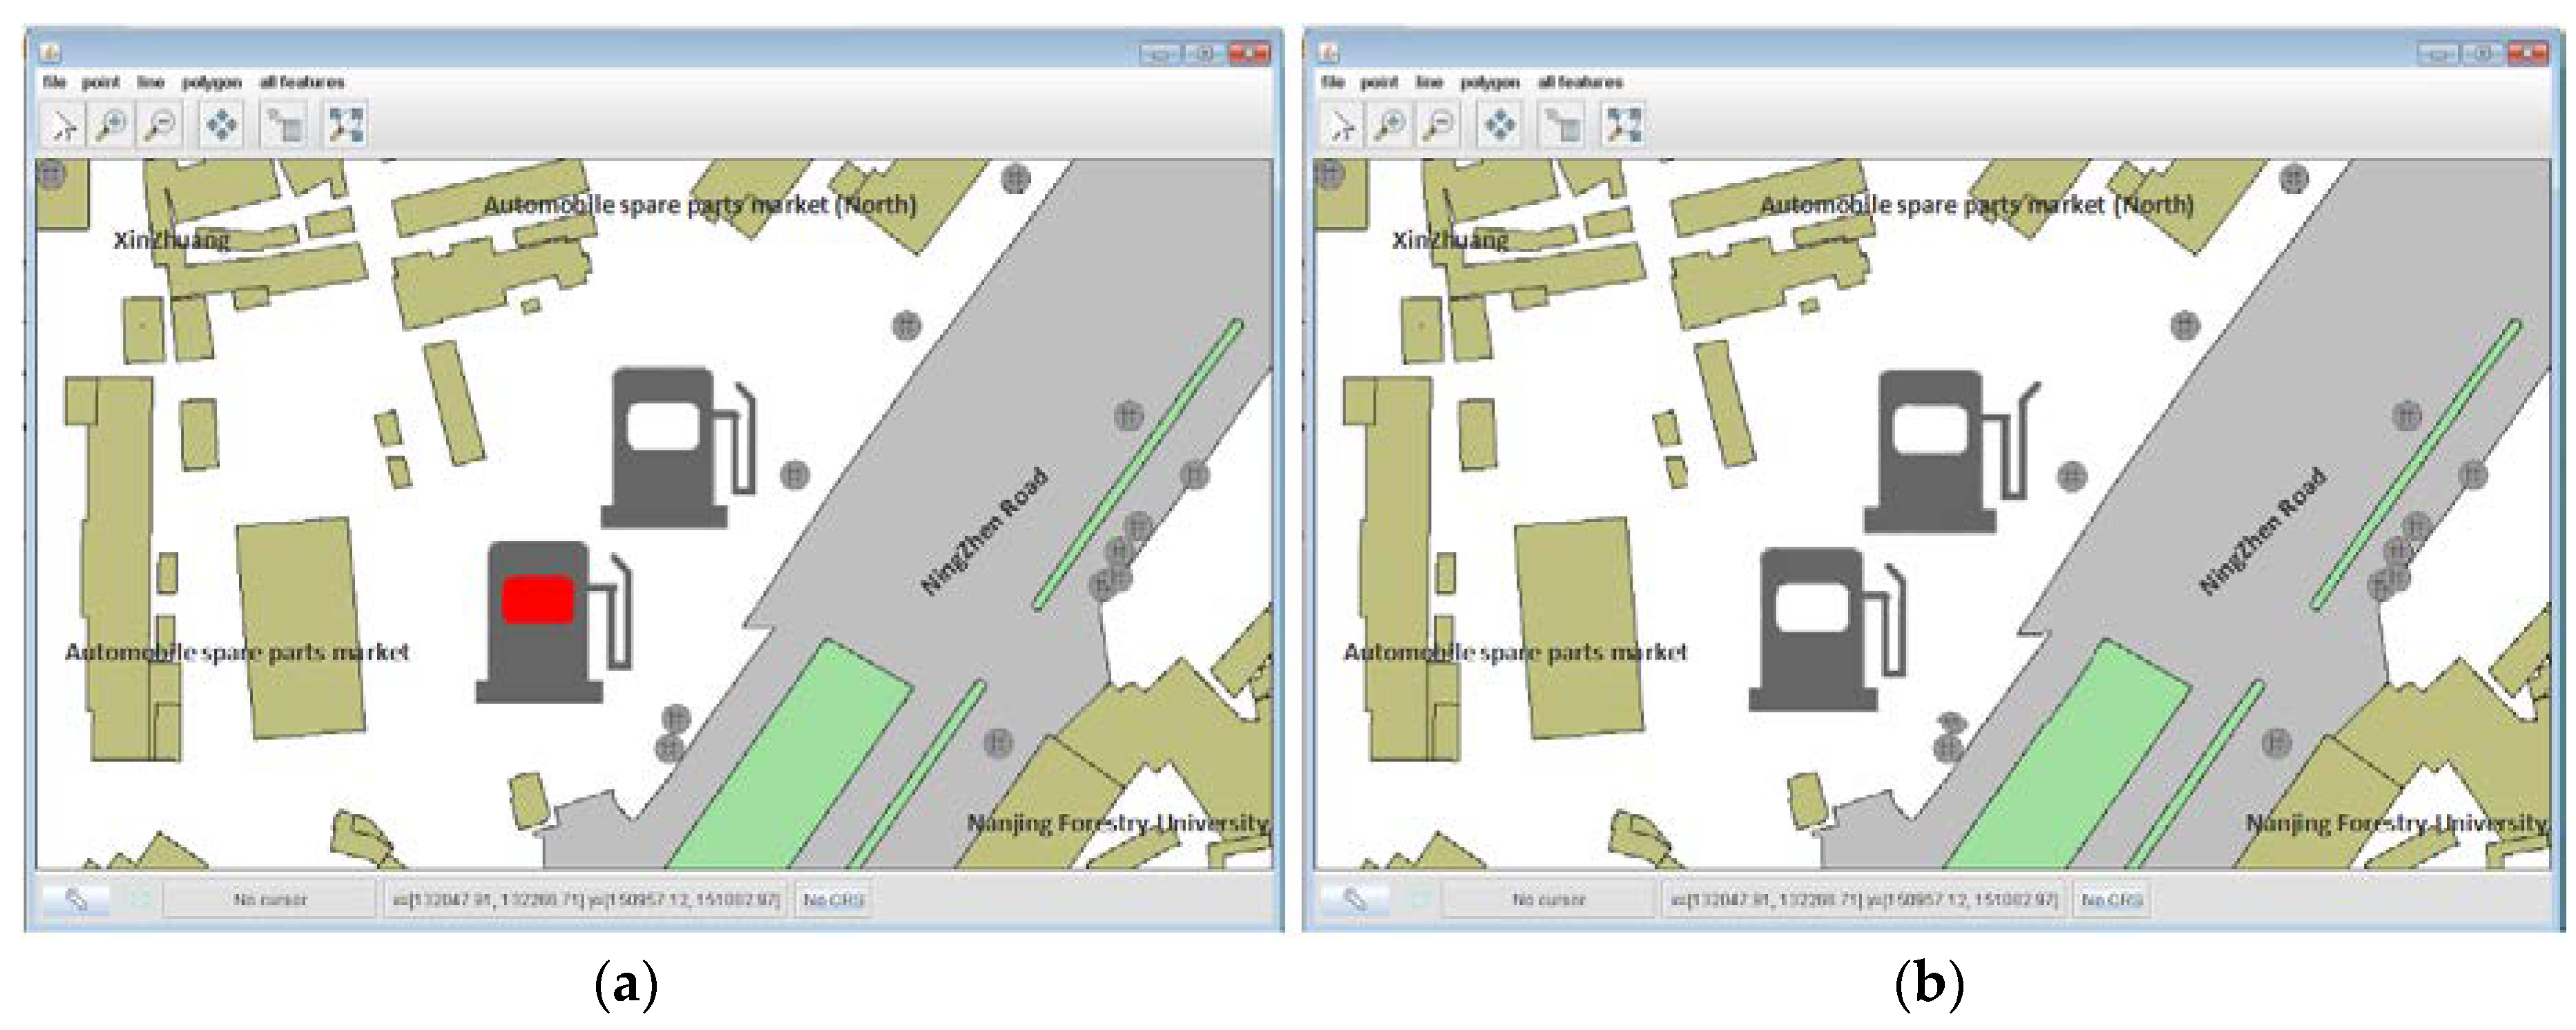Click the No CRS button, left window
This screenshot has height=1030, width=2576.
pyautogui.click(x=833, y=900)
